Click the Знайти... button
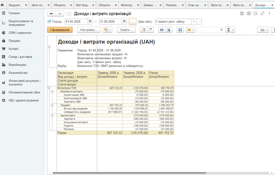 (126, 30)
